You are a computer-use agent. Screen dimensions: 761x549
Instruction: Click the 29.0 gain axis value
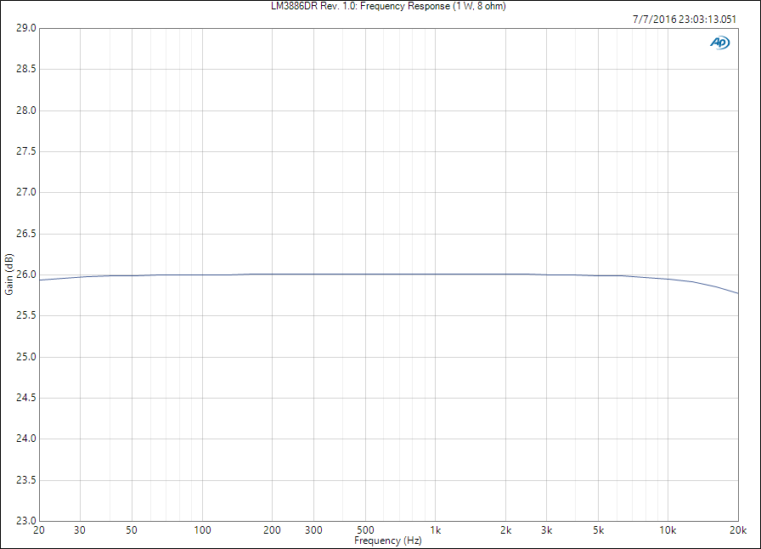26,28
